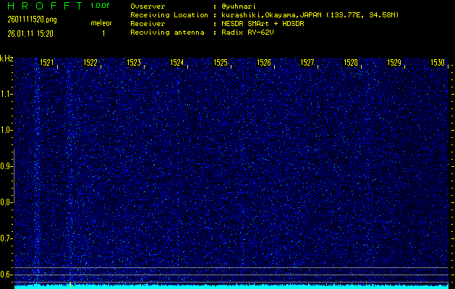Select the 1530 time marker

coord(438,63)
